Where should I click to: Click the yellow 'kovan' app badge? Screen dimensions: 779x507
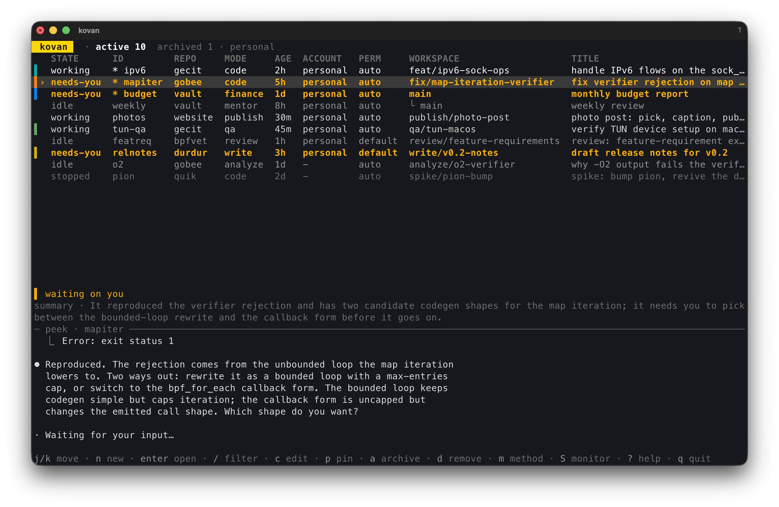pos(53,47)
